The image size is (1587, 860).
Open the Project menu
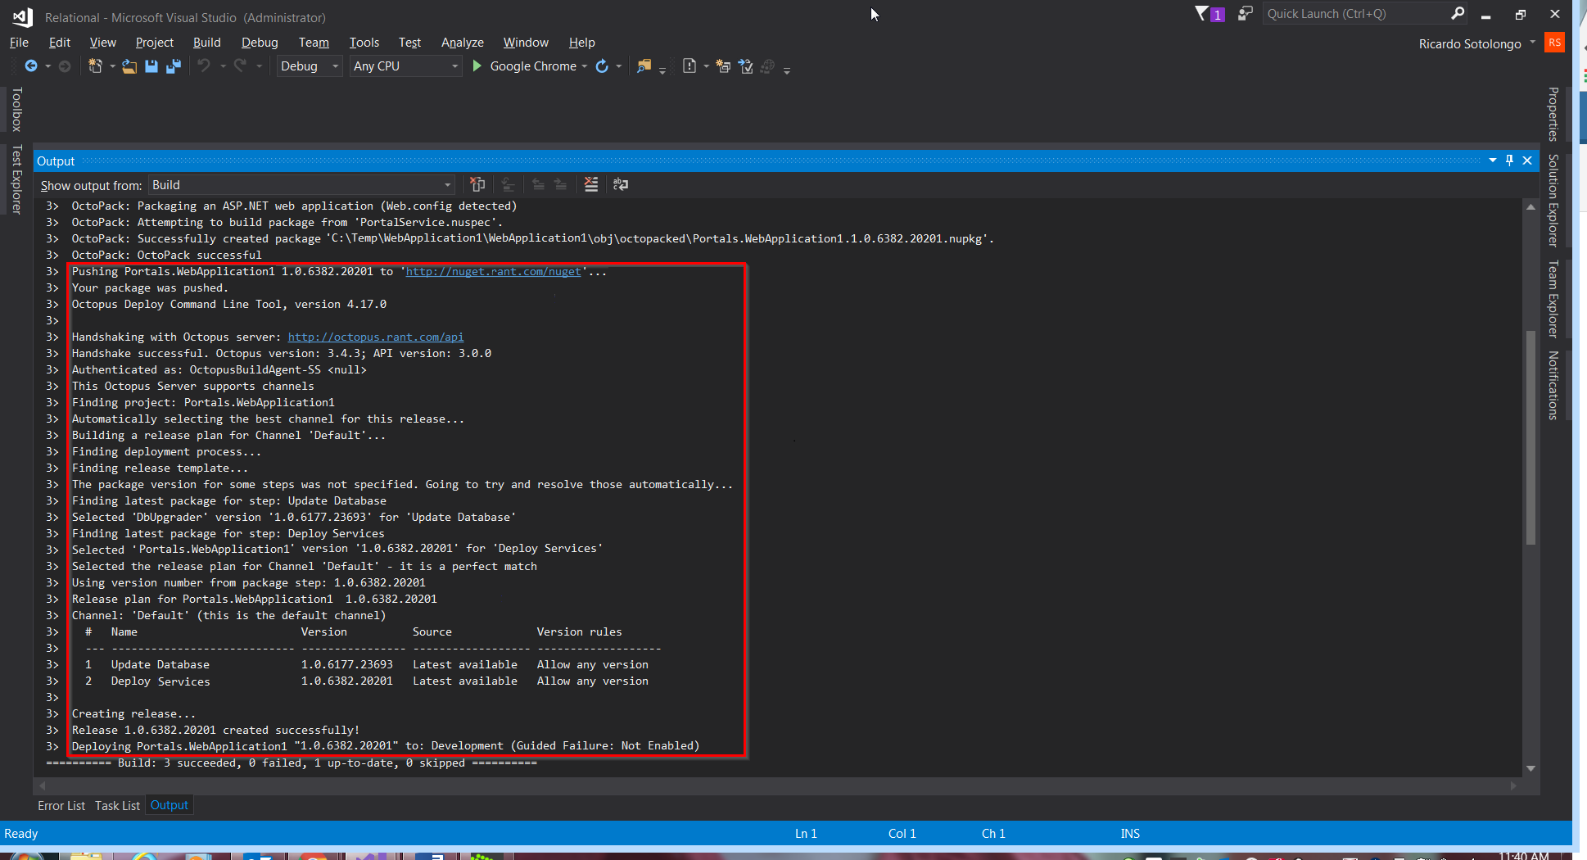tap(155, 43)
